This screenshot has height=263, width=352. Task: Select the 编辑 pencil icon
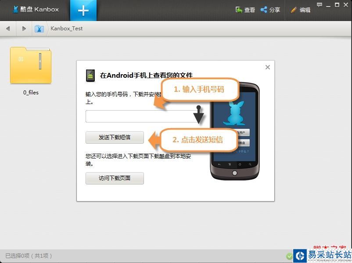(293, 10)
